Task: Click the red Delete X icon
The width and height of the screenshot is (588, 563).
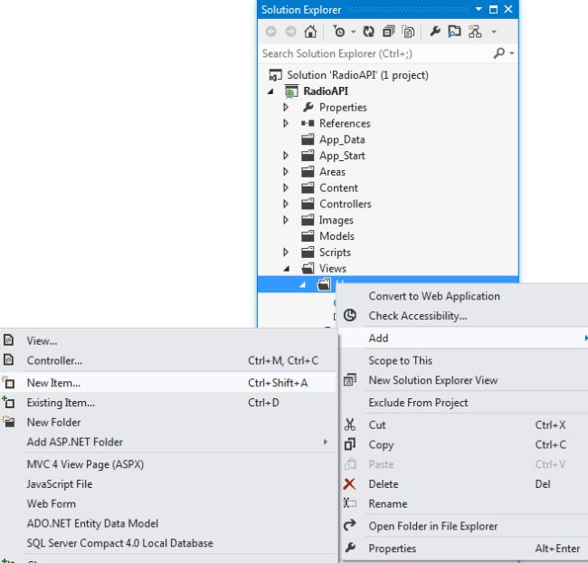Action: pyautogui.click(x=349, y=483)
